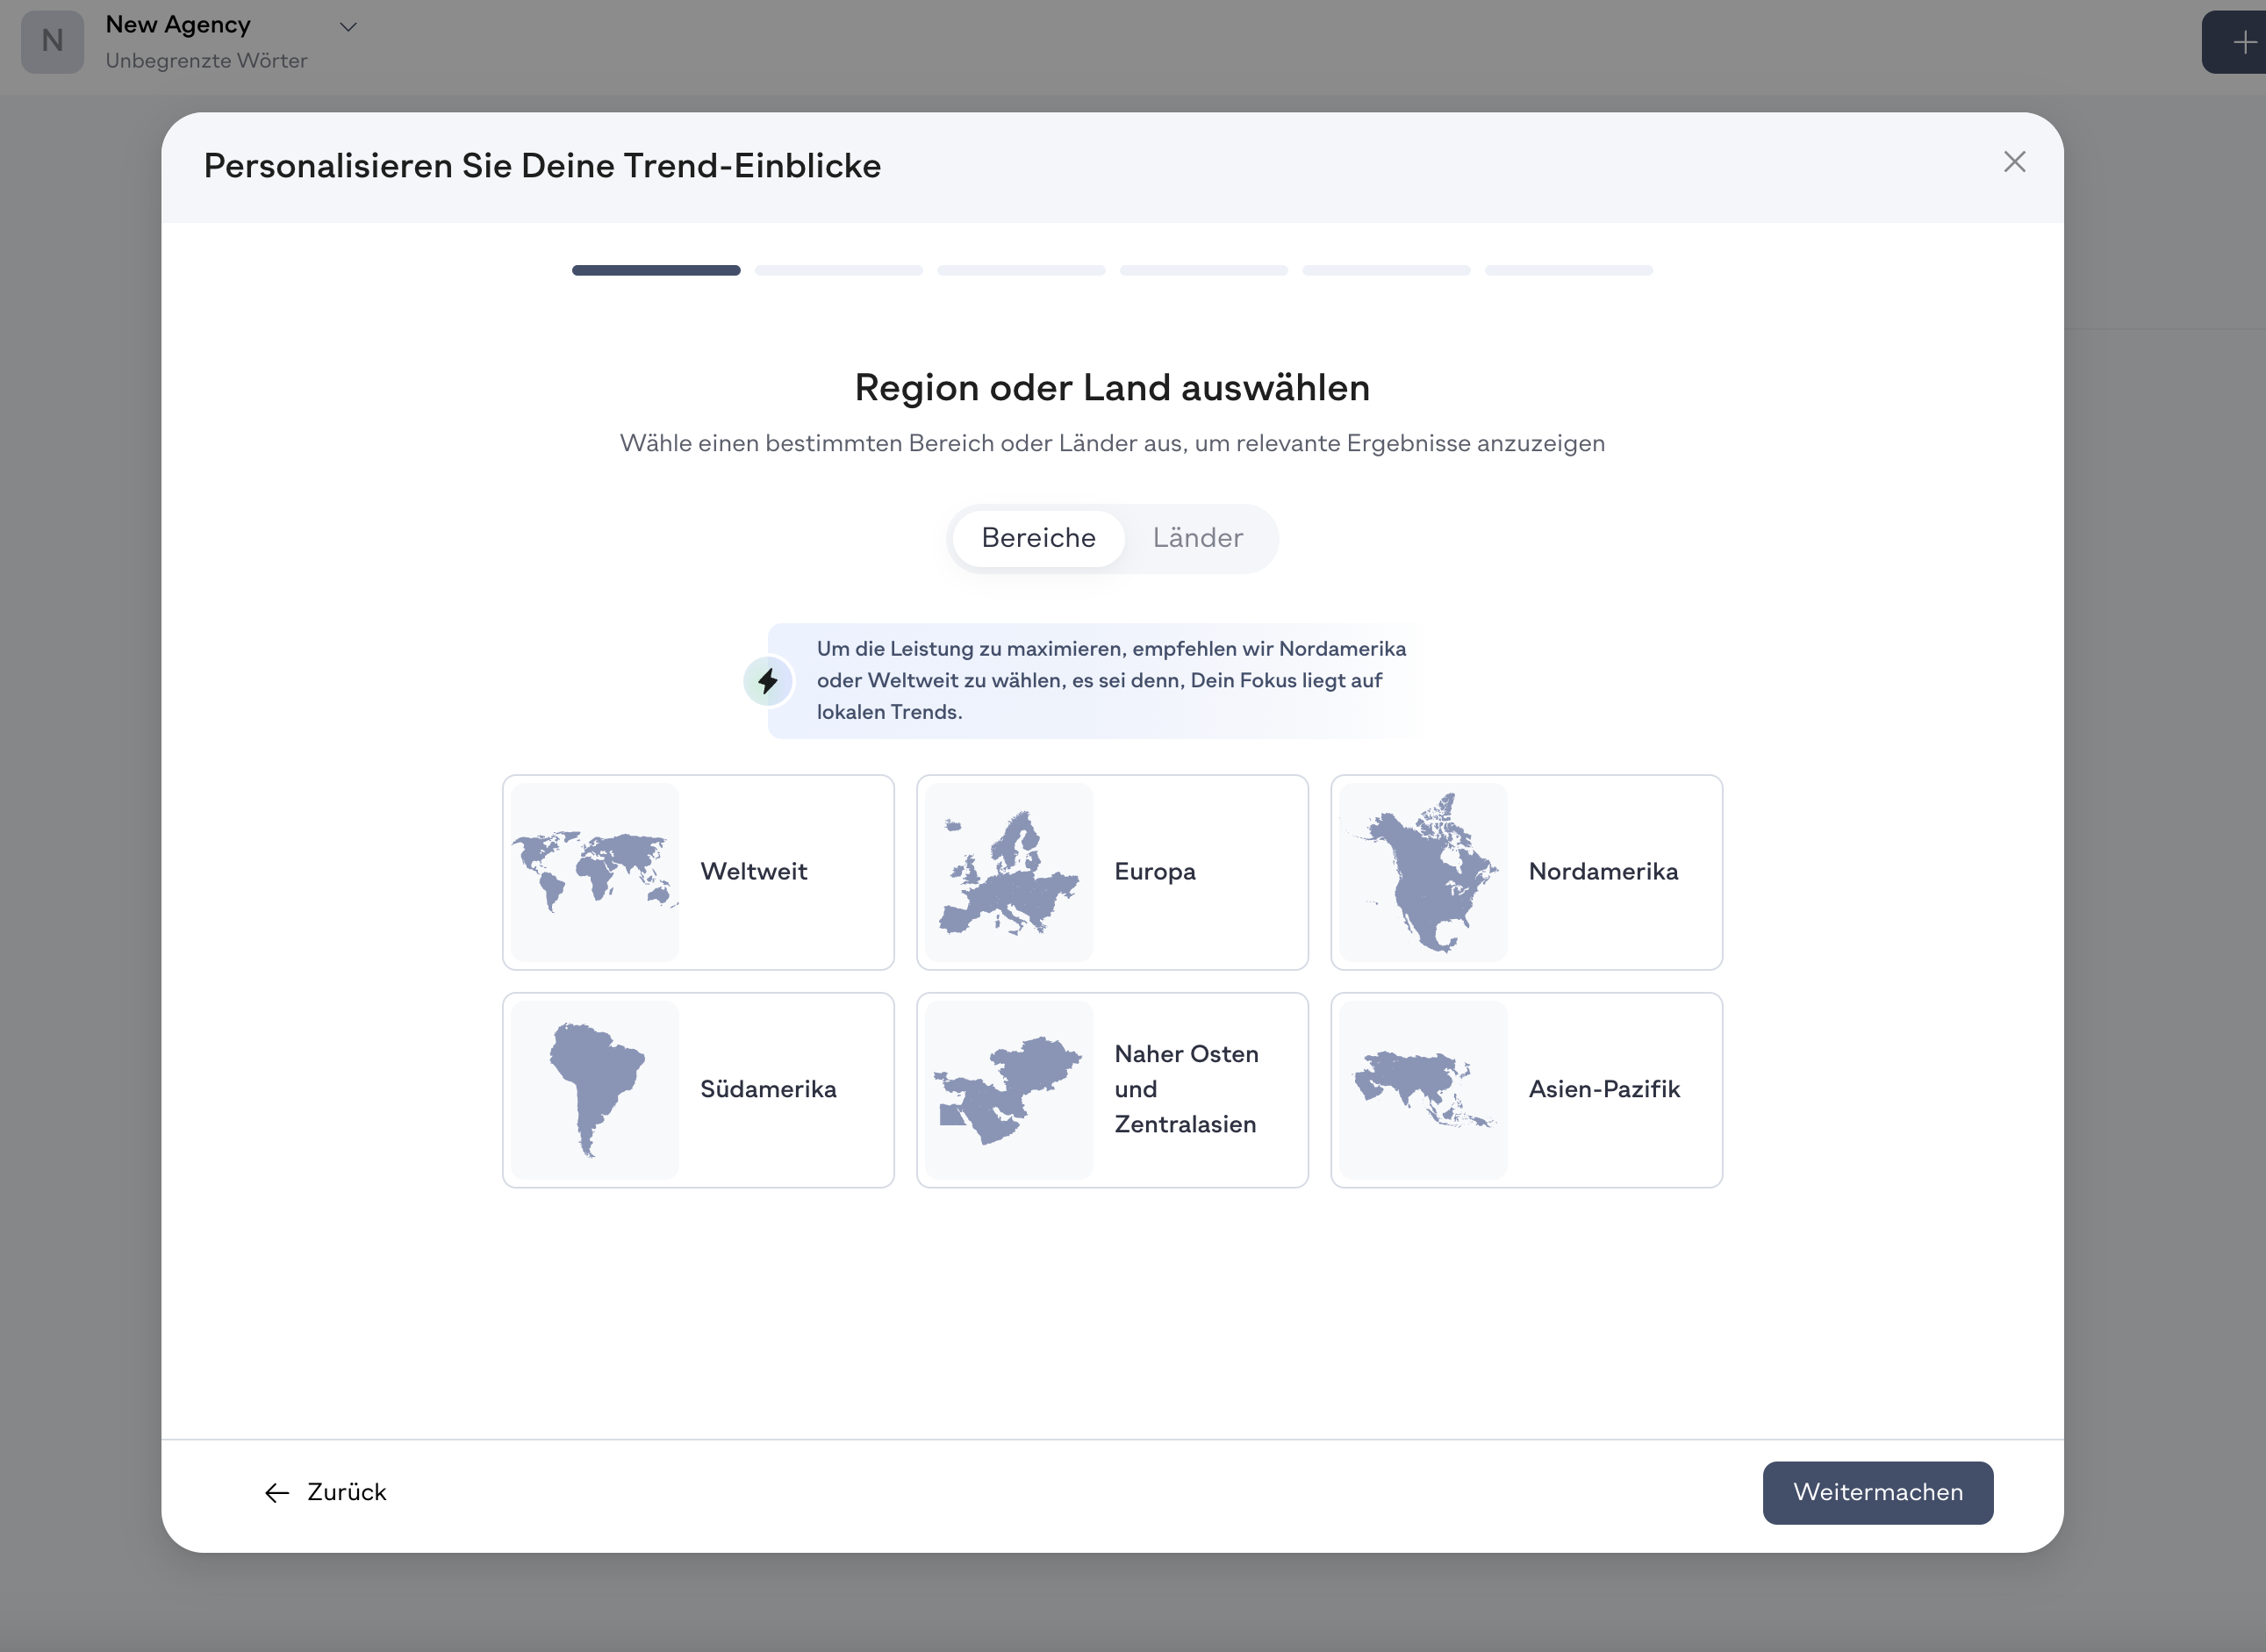The height and width of the screenshot is (1652, 2266).
Task: Click the South America map thumbnail
Action: [x=595, y=1090]
